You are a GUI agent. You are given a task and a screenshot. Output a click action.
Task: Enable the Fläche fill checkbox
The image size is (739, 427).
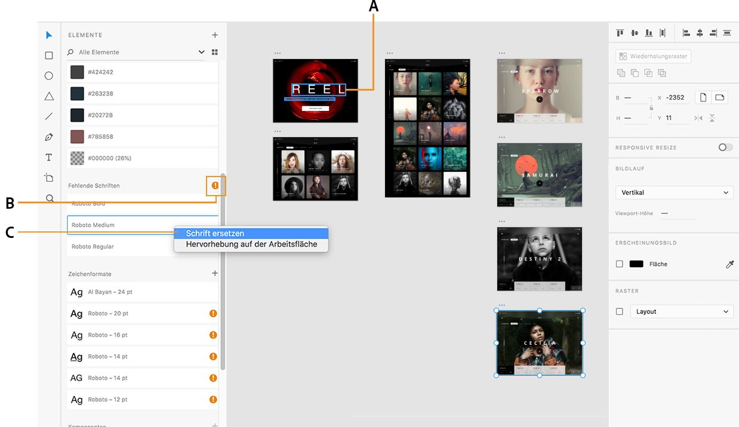tap(620, 264)
